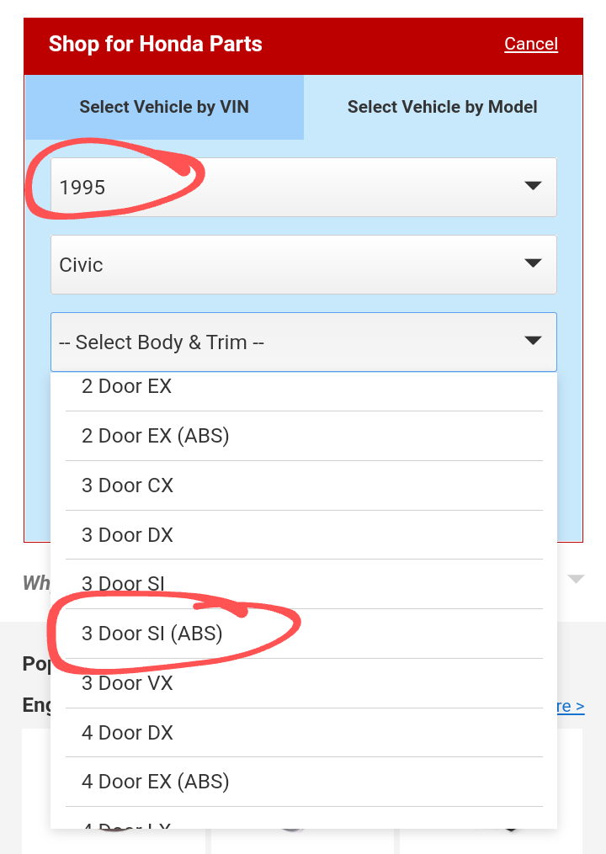Click the Shop for Honda Parts heading

coord(156,44)
